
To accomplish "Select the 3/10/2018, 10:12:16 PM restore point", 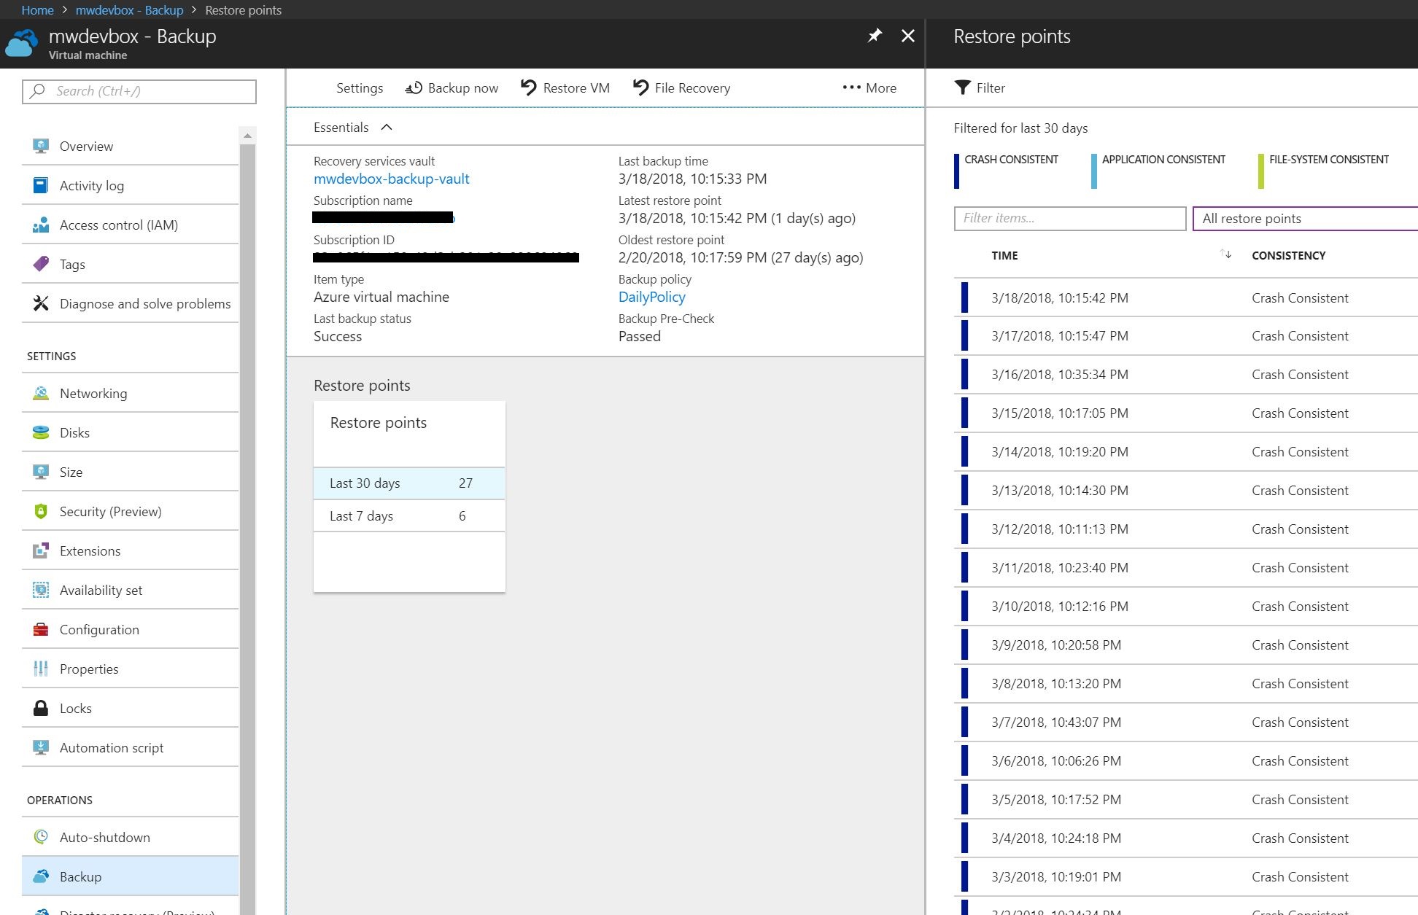I will pyautogui.click(x=1185, y=607).
